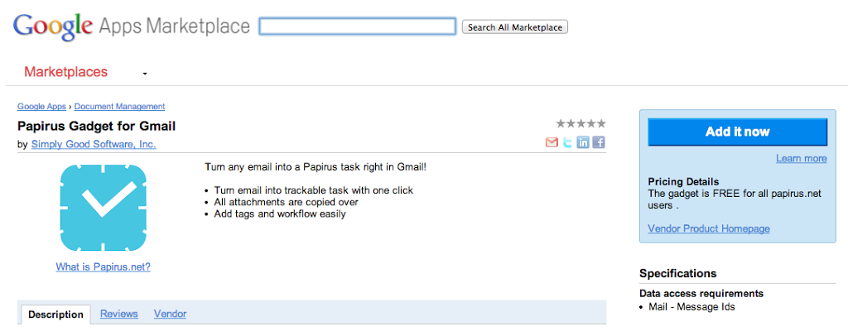Switch to the Reviews tab

click(x=119, y=314)
